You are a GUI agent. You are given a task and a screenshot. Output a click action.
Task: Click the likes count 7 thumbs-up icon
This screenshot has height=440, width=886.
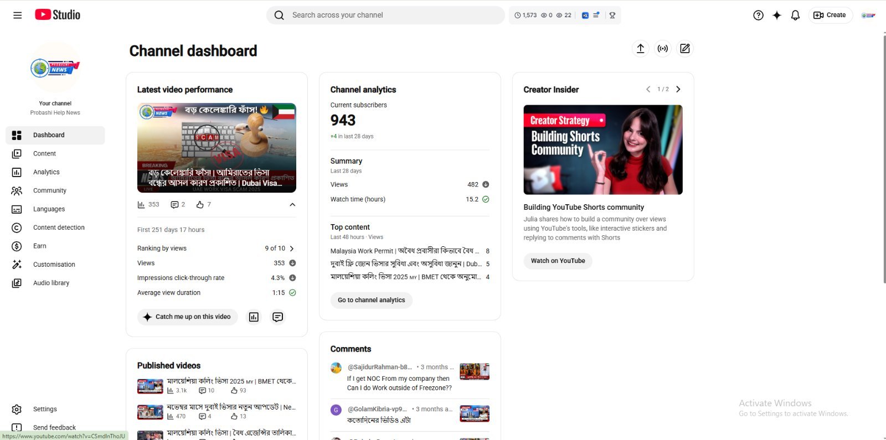203,205
